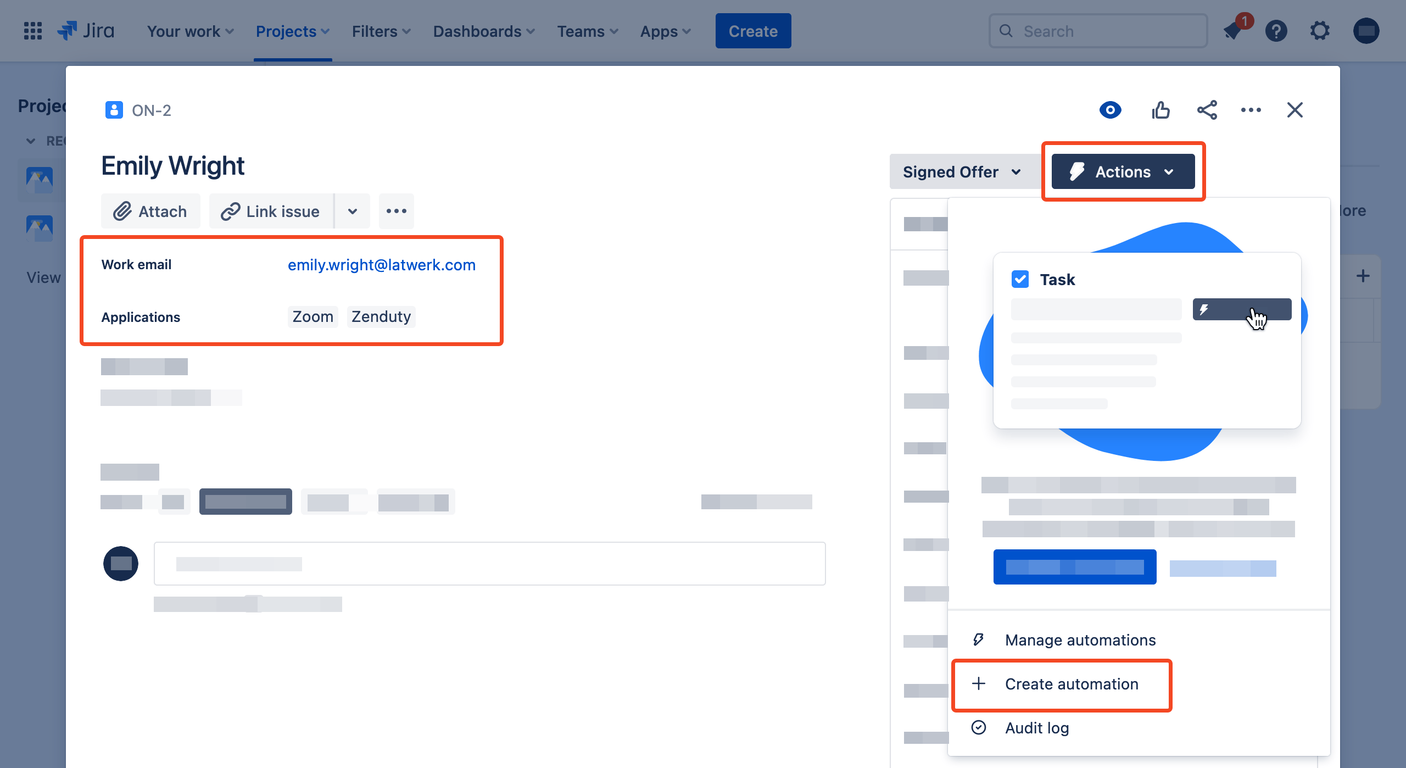The width and height of the screenshot is (1406, 768).
Task: Click the issue type icon beside ON-2
Action: 114,110
